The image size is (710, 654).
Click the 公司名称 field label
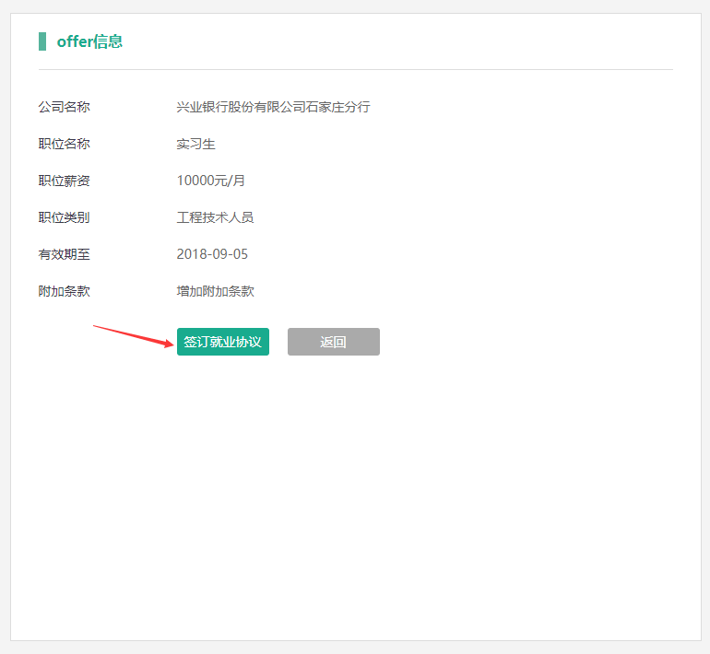point(64,107)
